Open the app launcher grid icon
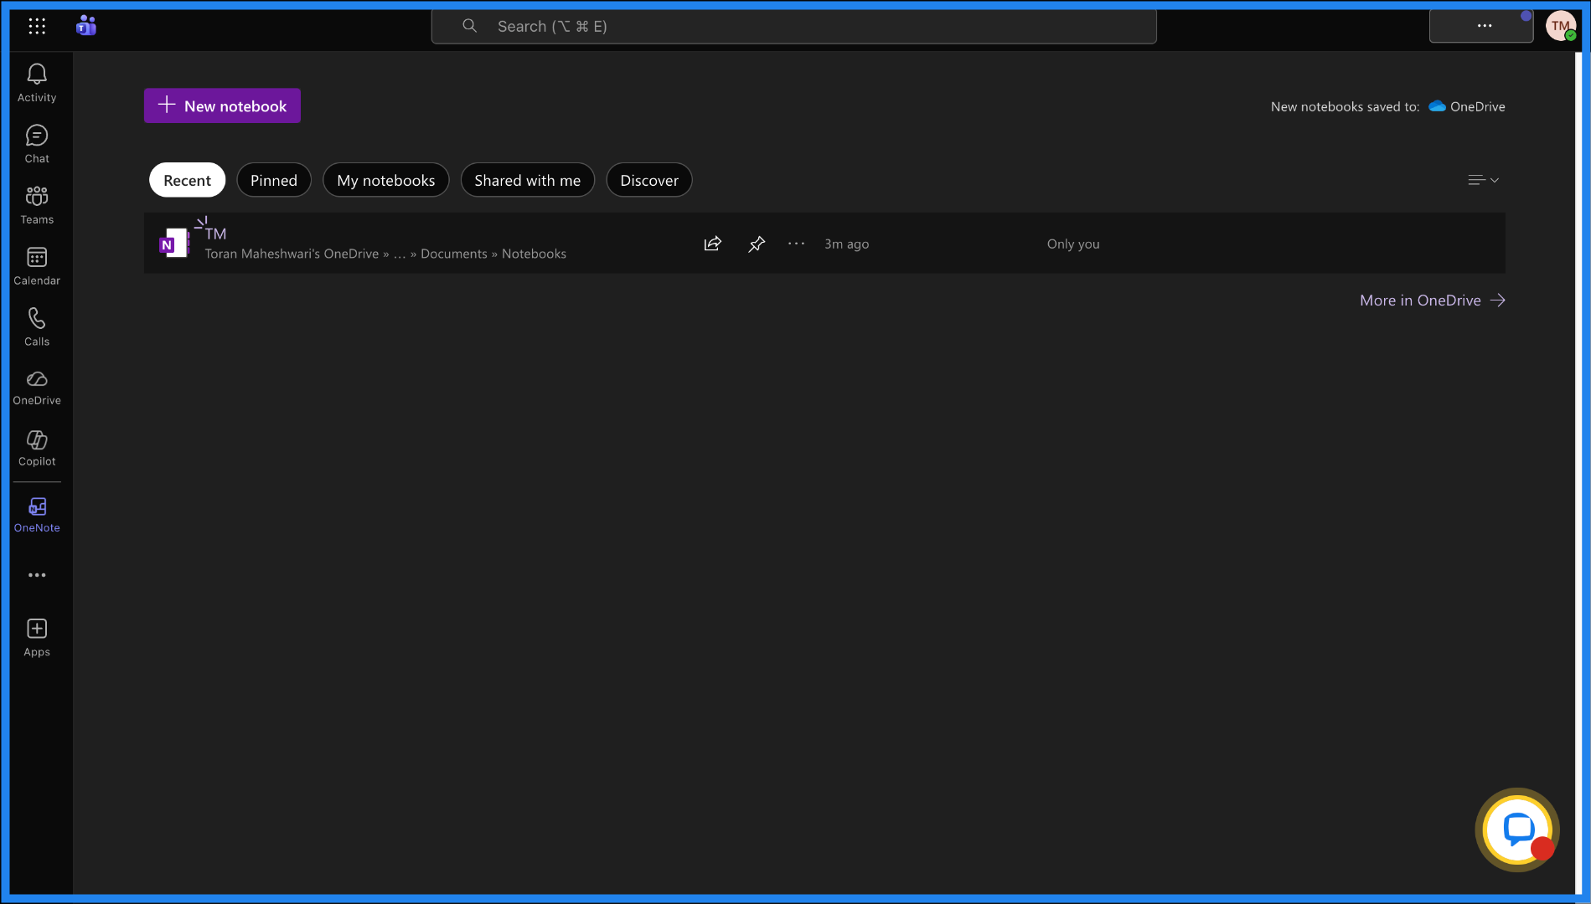Viewport: 1591px width, 904px height. point(37,26)
